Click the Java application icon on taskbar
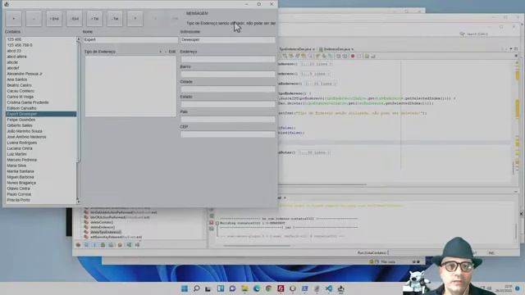Image resolution: width=525 pixels, height=295 pixels. coord(341,288)
